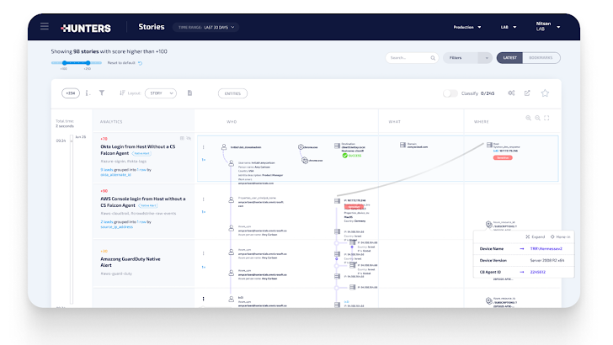Click the info icon next to +234
The width and height of the screenshot is (613, 345).
[x=88, y=93]
